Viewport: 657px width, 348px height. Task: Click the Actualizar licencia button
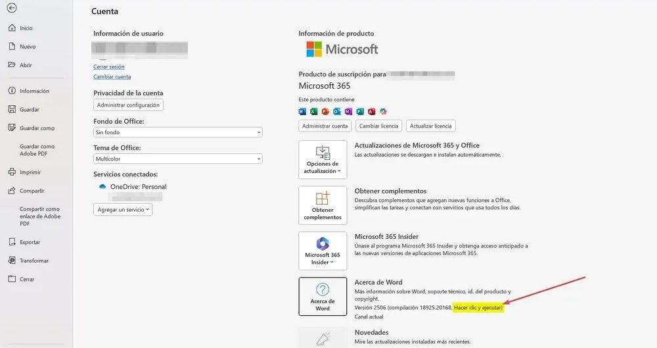point(431,126)
